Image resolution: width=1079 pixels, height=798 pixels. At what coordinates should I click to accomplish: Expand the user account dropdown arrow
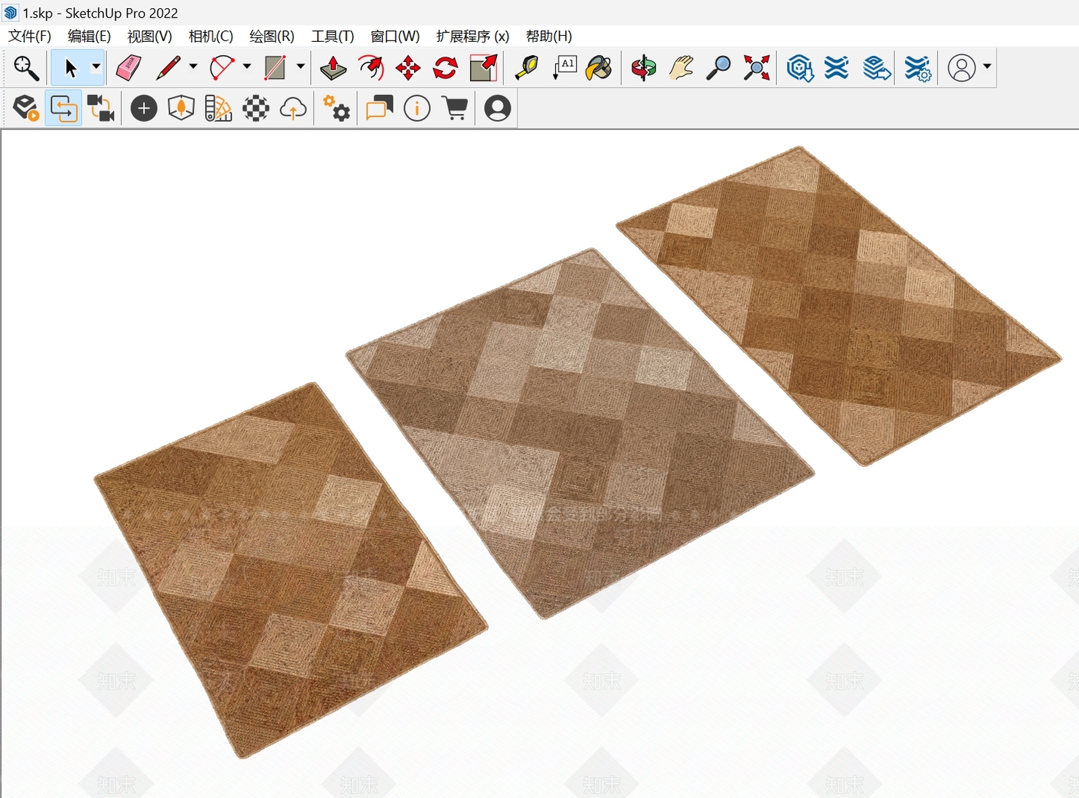(x=987, y=67)
